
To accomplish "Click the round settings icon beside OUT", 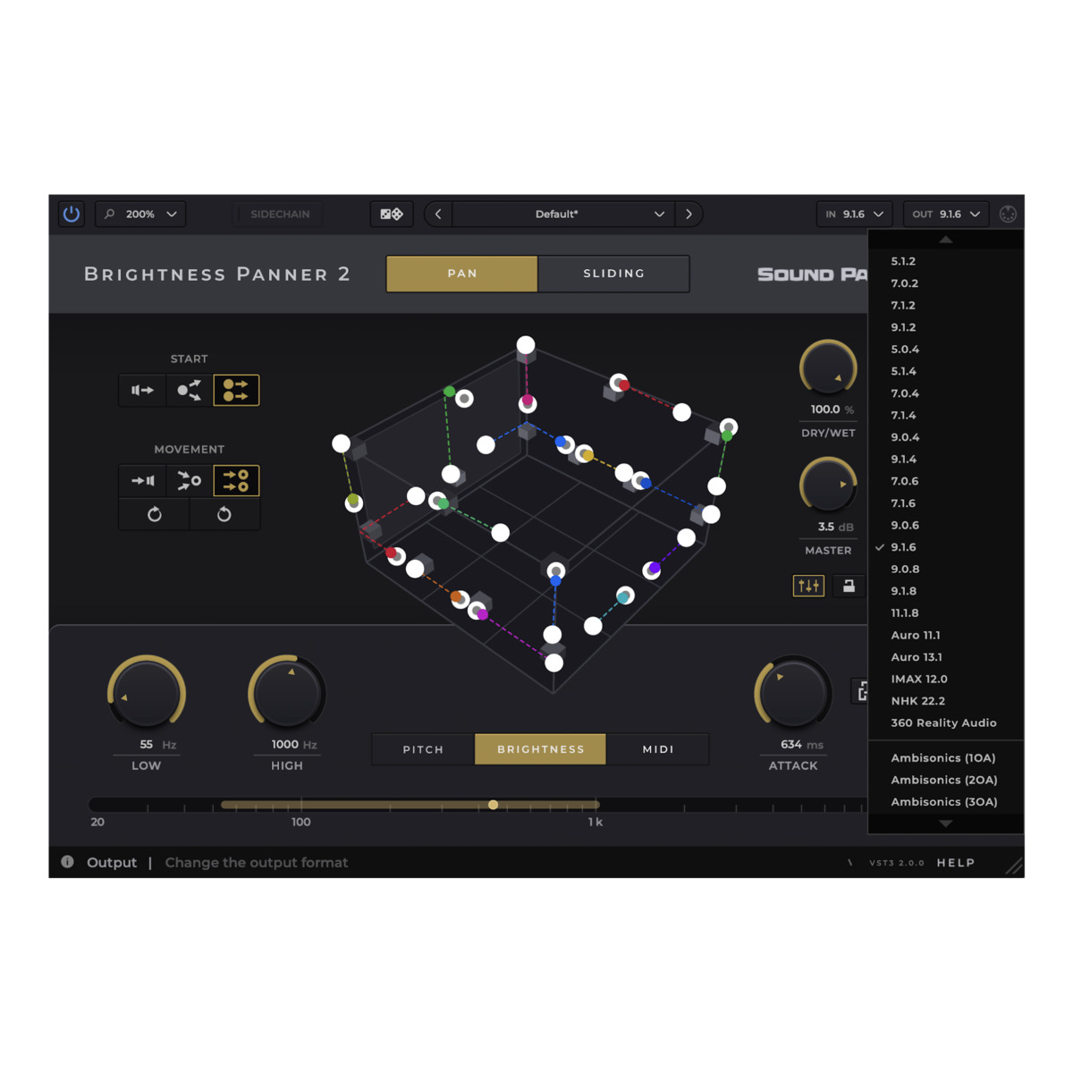I will coord(1008,215).
